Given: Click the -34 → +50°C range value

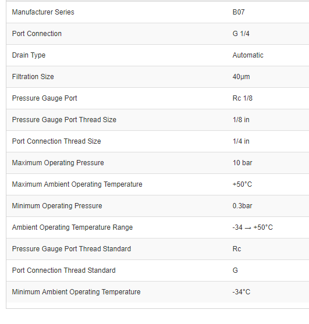Looking at the screenshot, I should point(253,227).
